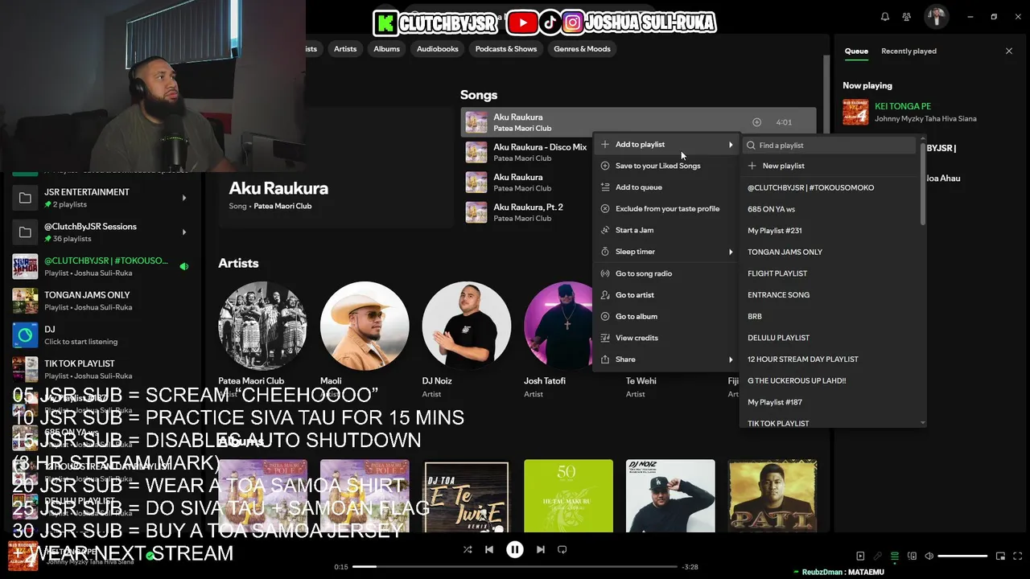Screen dimensions: 1030x579
Task: Select the Genres & Moods filter chip
Action: [x=582, y=49]
